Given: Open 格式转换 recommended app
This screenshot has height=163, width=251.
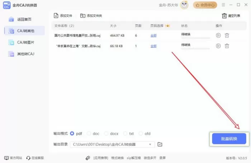Looking at the screenshot, I should 117,158.
